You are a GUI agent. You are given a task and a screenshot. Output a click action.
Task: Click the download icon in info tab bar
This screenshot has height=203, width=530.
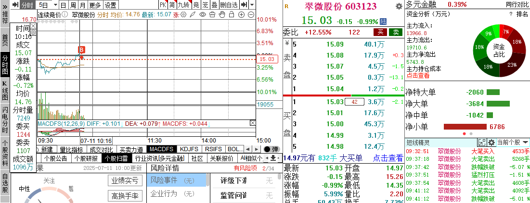pyautogui.click(x=273, y=158)
